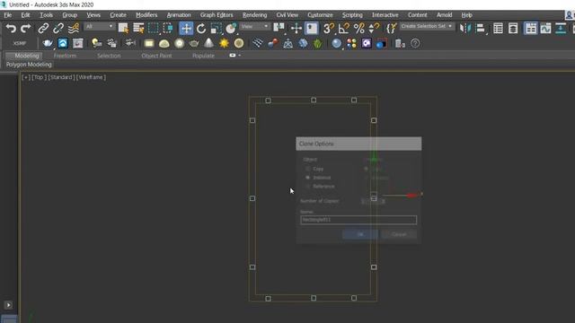The width and height of the screenshot is (575, 323).
Task: Open the Schematic View icon
Action: pos(561,28)
